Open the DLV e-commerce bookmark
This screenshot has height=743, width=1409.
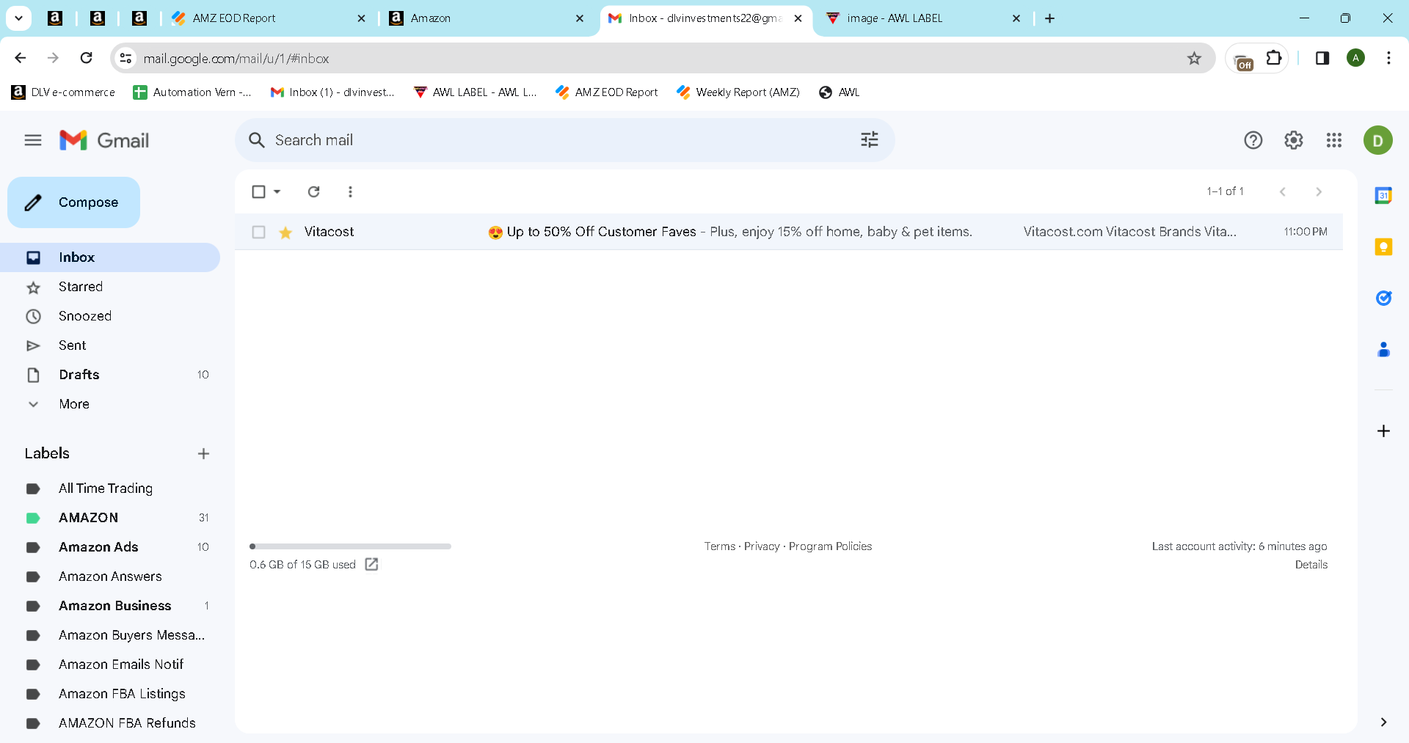pos(63,92)
